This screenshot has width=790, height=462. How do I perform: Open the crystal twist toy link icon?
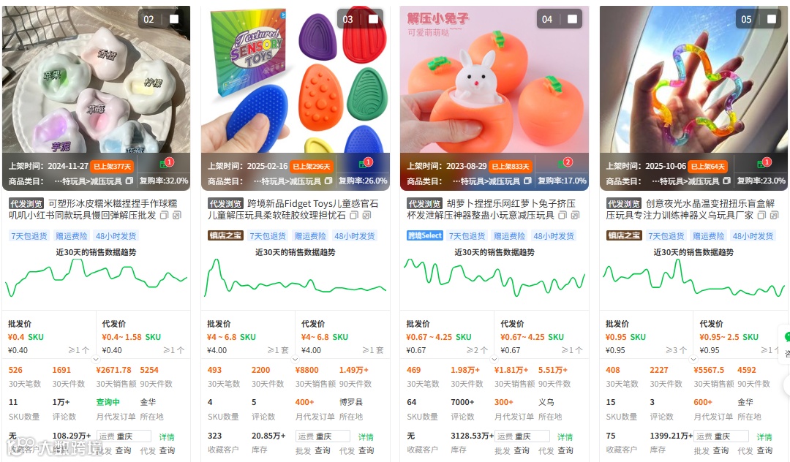coord(775,216)
